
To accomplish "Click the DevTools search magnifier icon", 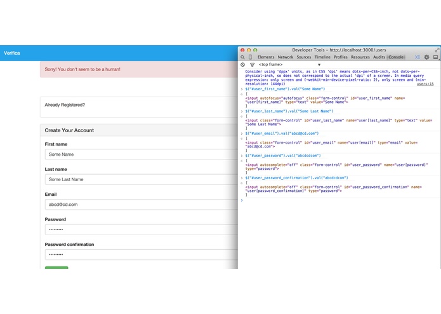I will 242,57.
